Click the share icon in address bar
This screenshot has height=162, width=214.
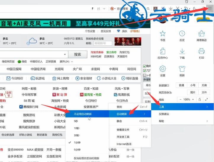[x=99, y=9]
